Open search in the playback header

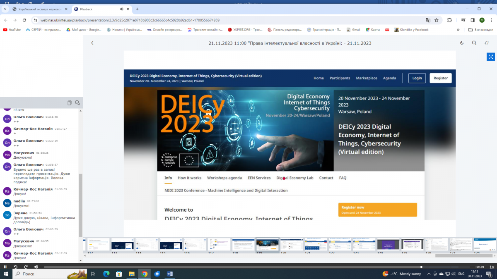pyautogui.click(x=474, y=43)
